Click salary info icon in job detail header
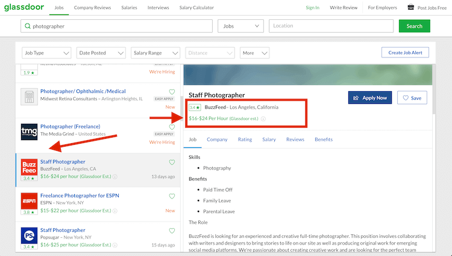Screen dimensions: 452x256 pos(263,119)
